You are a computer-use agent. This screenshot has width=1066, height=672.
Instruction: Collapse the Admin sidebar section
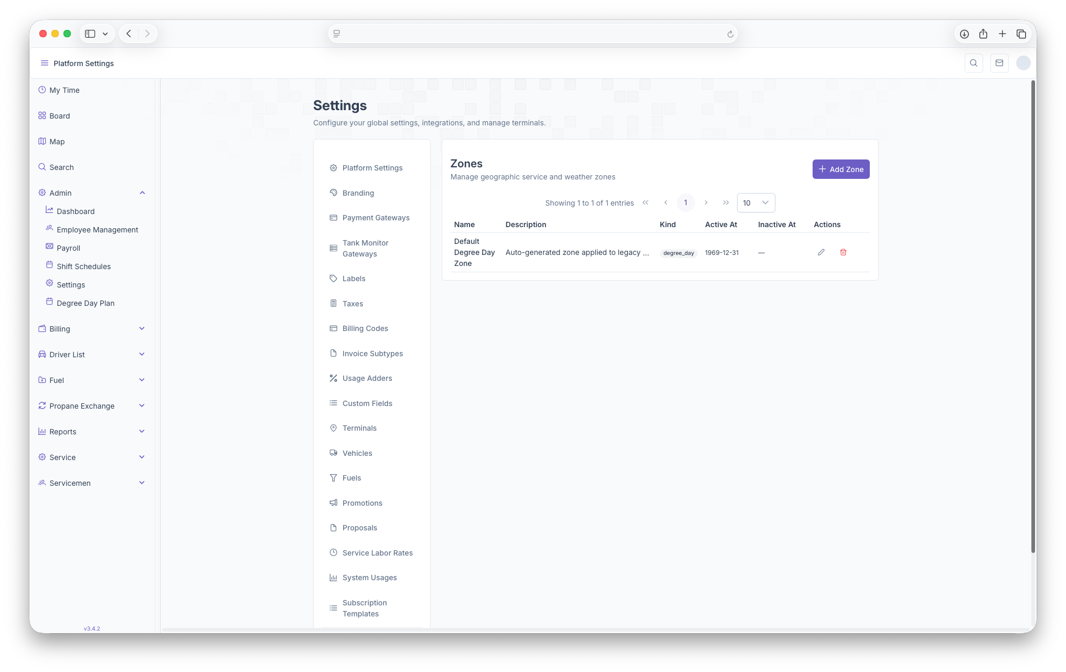(142, 193)
